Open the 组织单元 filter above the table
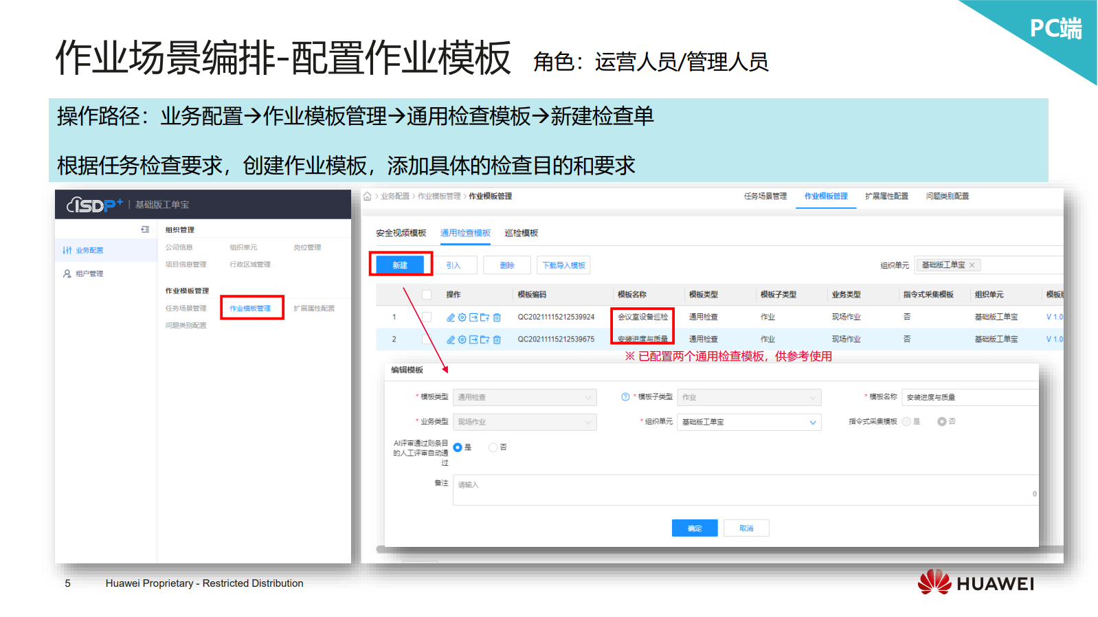The image size is (1098, 617). [989, 265]
